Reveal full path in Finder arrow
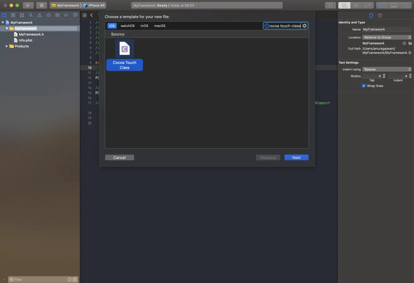 410,53
